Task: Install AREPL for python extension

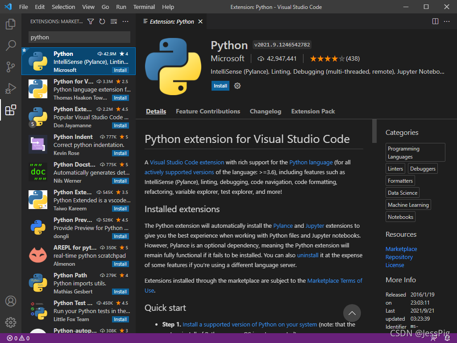Action: click(120, 264)
